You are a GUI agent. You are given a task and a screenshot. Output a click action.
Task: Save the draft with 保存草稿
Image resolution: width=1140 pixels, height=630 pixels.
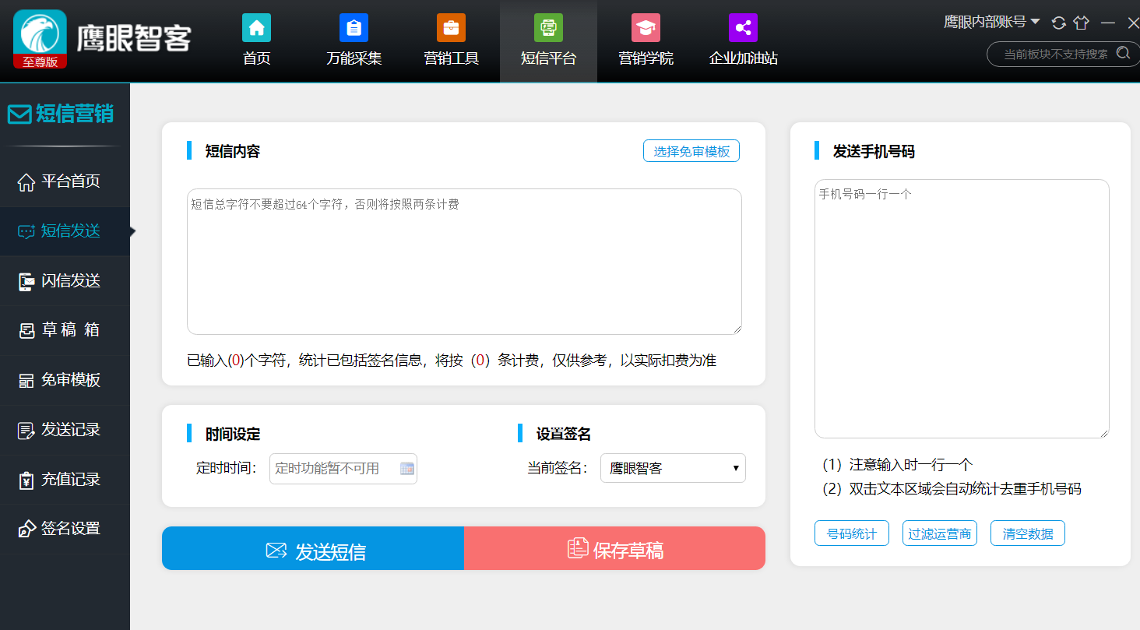pos(614,548)
